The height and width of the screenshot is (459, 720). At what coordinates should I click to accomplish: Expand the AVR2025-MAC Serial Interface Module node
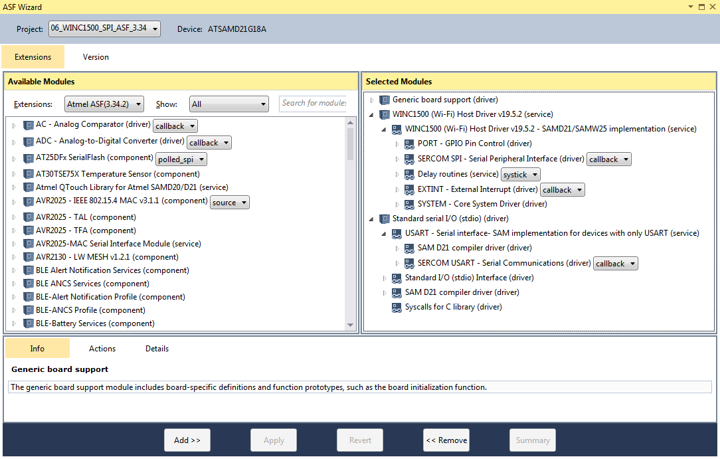coord(14,244)
